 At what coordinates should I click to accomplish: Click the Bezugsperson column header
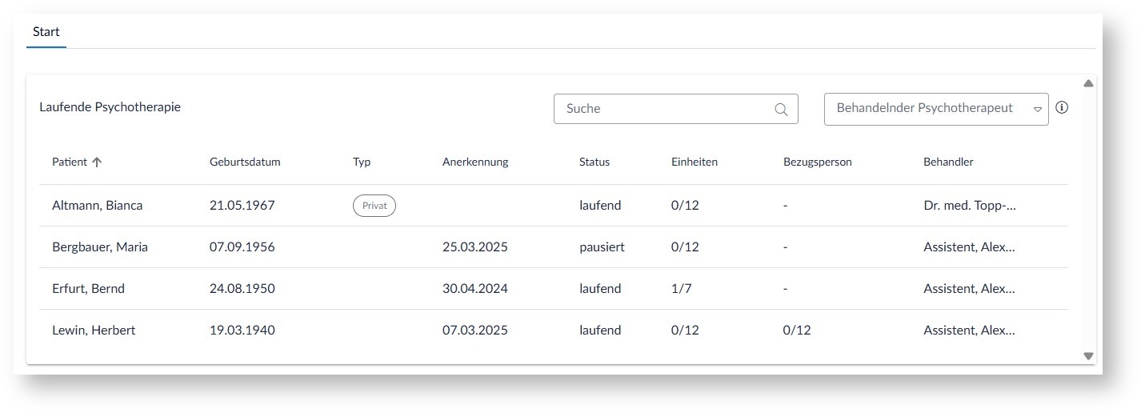point(818,162)
